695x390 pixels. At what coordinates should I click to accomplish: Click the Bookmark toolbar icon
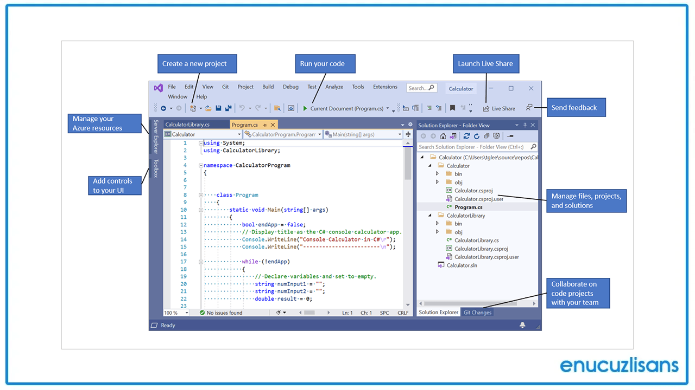452,108
